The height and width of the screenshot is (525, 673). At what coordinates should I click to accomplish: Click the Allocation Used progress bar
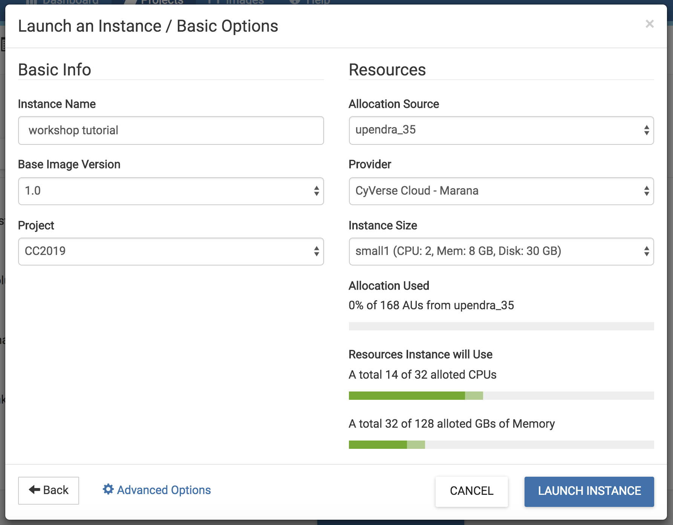point(501,326)
